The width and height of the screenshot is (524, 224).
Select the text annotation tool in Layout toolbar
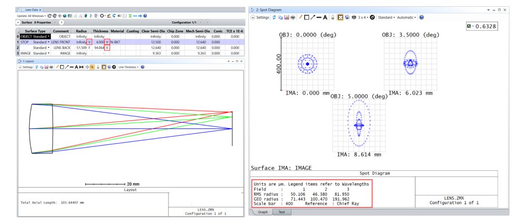click(77, 67)
